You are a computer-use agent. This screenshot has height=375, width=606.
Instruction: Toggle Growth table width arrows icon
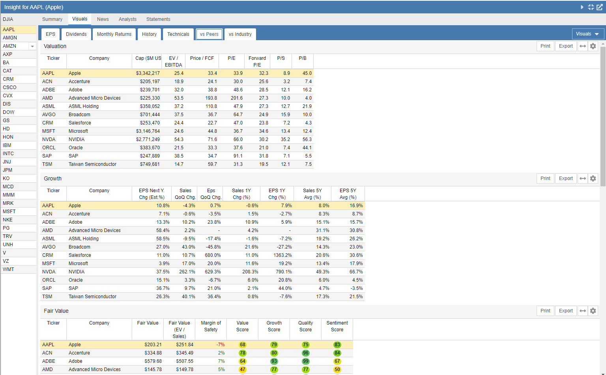tap(583, 178)
